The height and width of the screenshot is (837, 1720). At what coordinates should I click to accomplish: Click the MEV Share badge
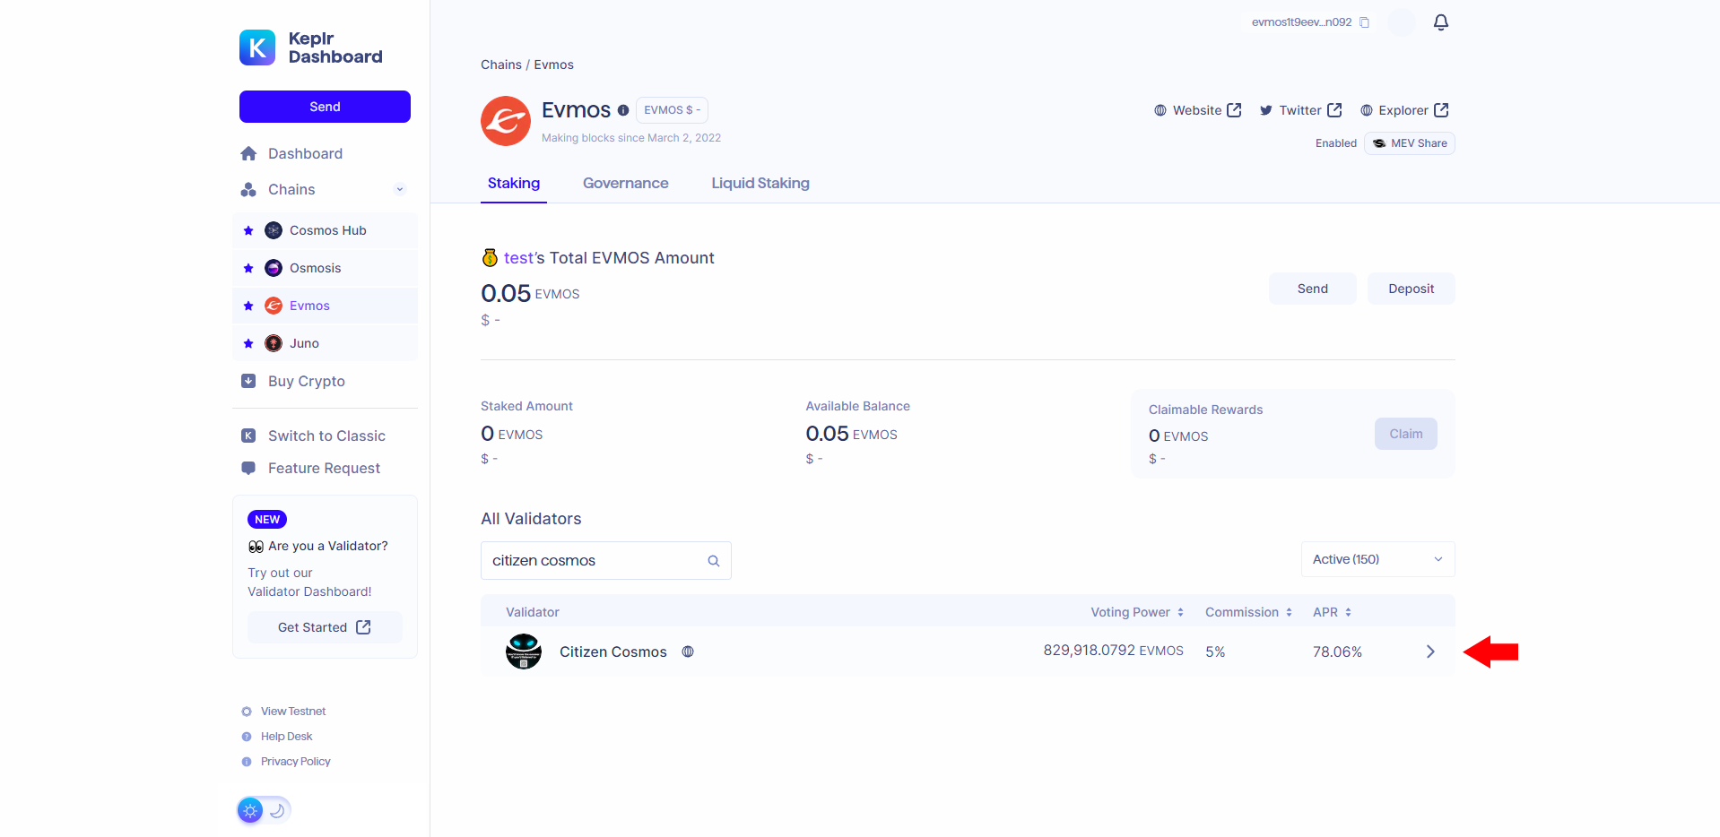pos(1410,143)
